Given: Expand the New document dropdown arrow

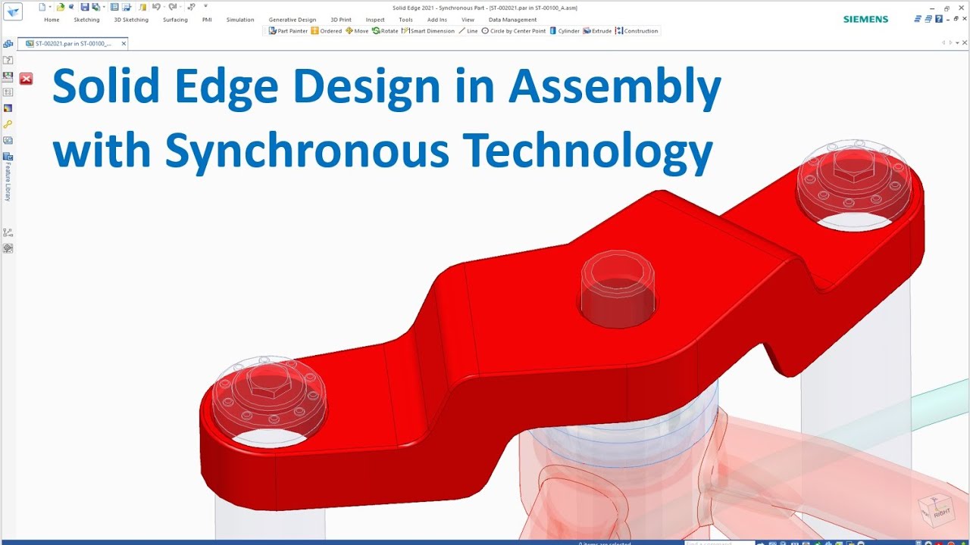Looking at the screenshot, I should tap(50, 7).
